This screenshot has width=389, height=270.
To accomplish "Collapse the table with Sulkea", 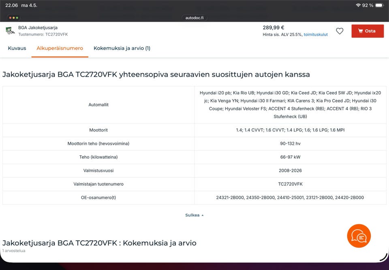I will (x=194, y=215).
